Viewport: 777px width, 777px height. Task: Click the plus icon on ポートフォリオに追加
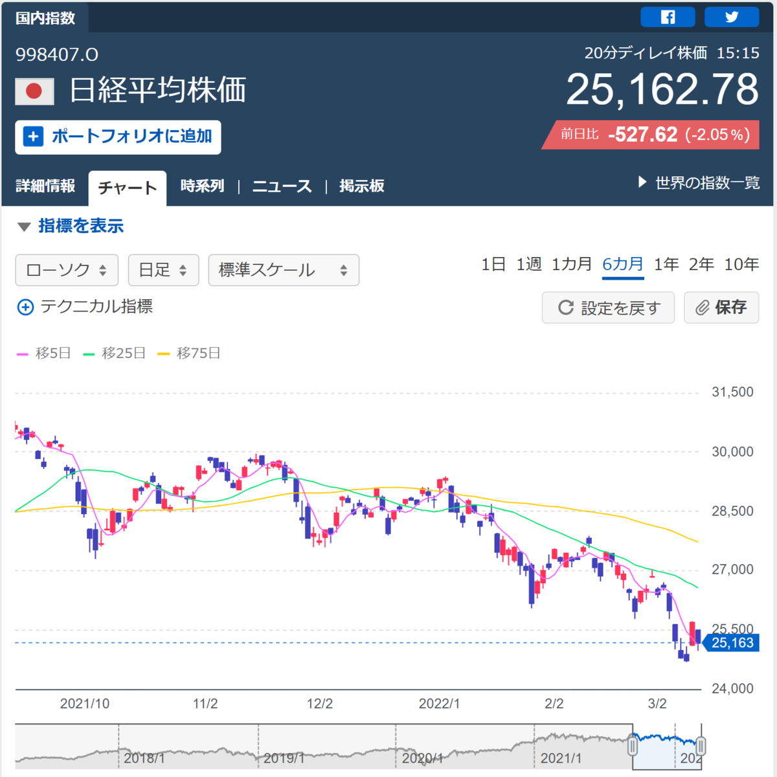(x=33, y=137)
